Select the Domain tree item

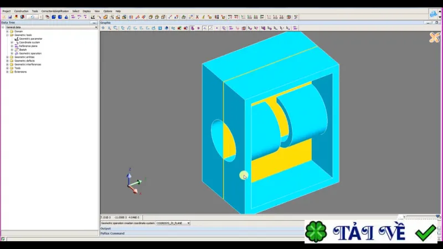(x=18, y=32)
